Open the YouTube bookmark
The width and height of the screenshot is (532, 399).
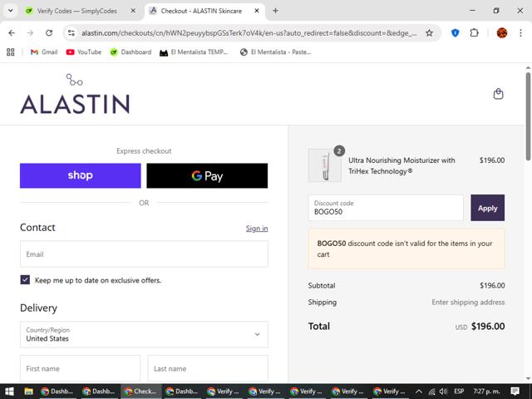[83, 52]
